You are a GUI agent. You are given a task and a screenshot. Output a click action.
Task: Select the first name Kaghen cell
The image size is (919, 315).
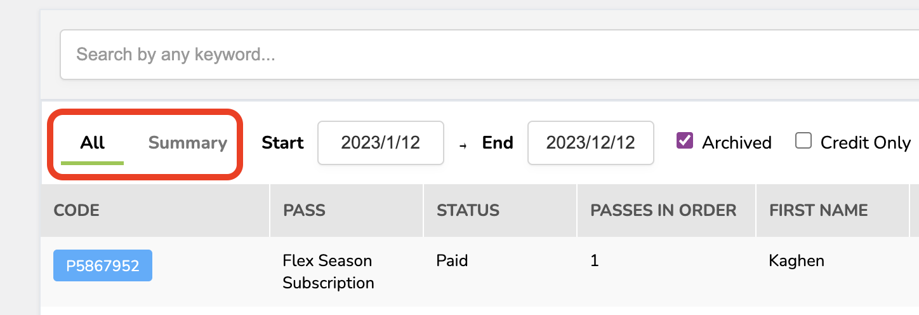pos(796,260)
